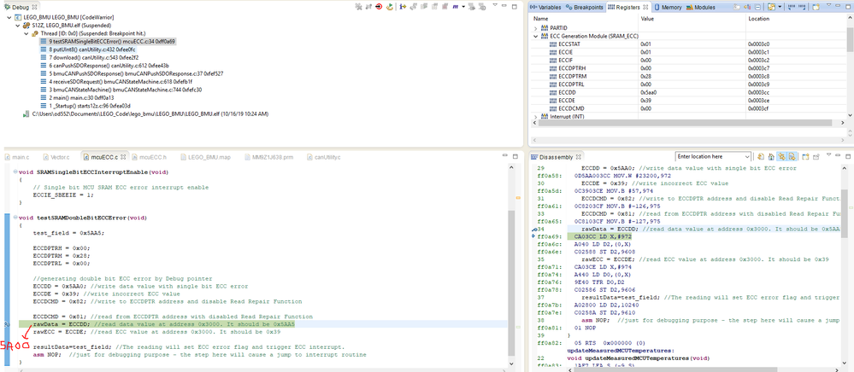Select stack frame 3 bmuCANStateMachine()
Screen dimensions: 854x372
click(121, 90)
